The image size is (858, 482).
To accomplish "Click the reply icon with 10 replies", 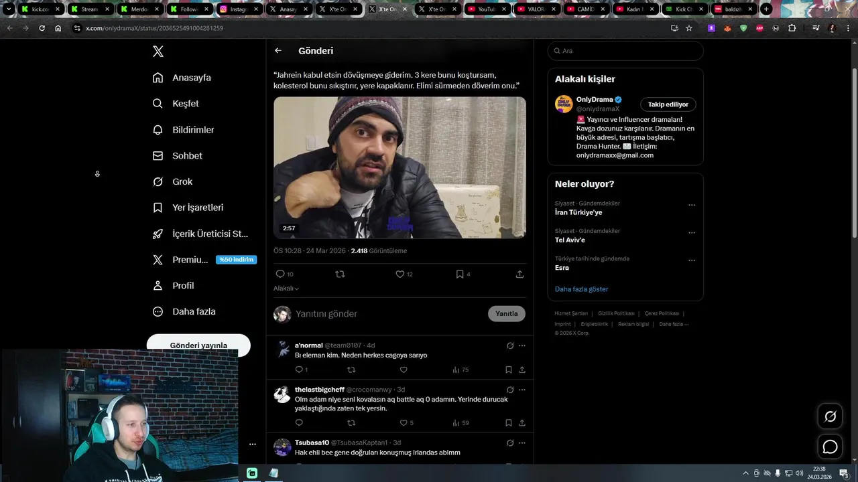I will coord(280,274).
